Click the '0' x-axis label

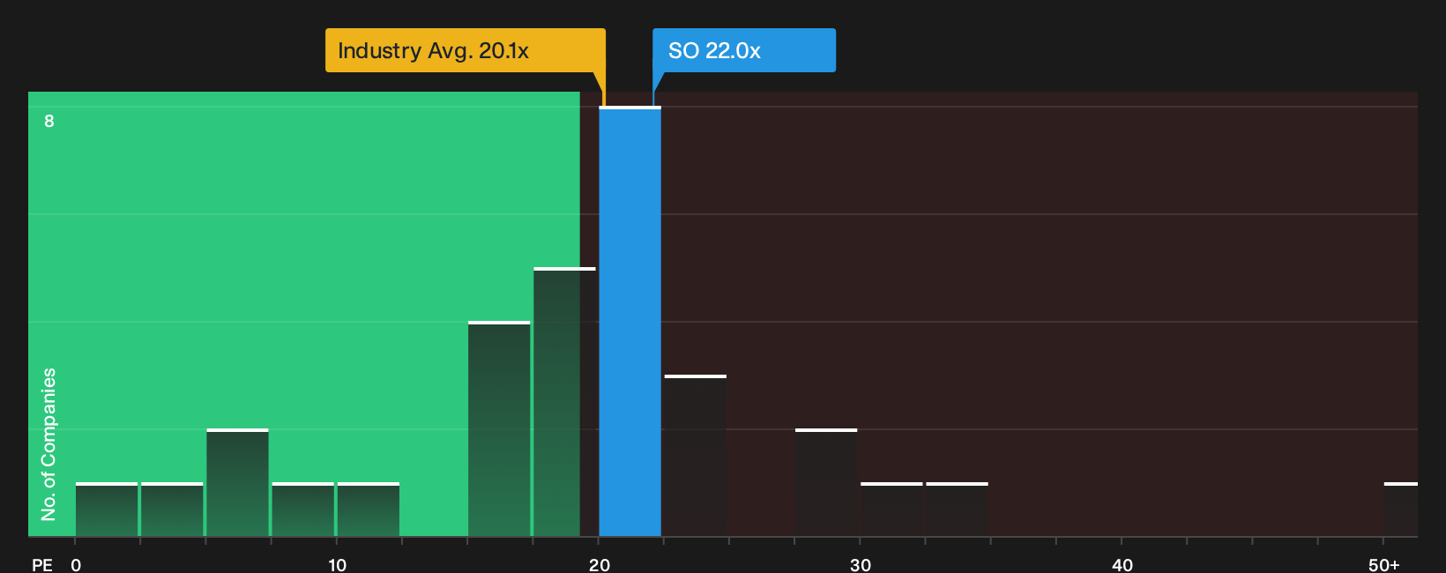click(76, 564)
